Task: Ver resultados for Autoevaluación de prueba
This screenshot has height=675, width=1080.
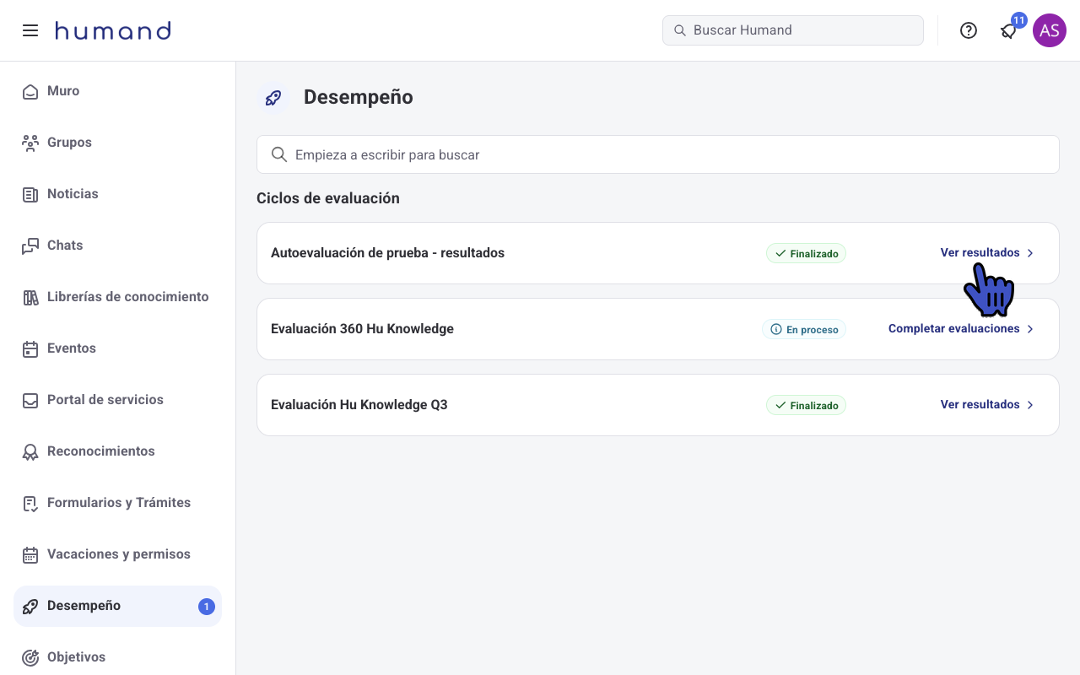Action: (980, 252)
